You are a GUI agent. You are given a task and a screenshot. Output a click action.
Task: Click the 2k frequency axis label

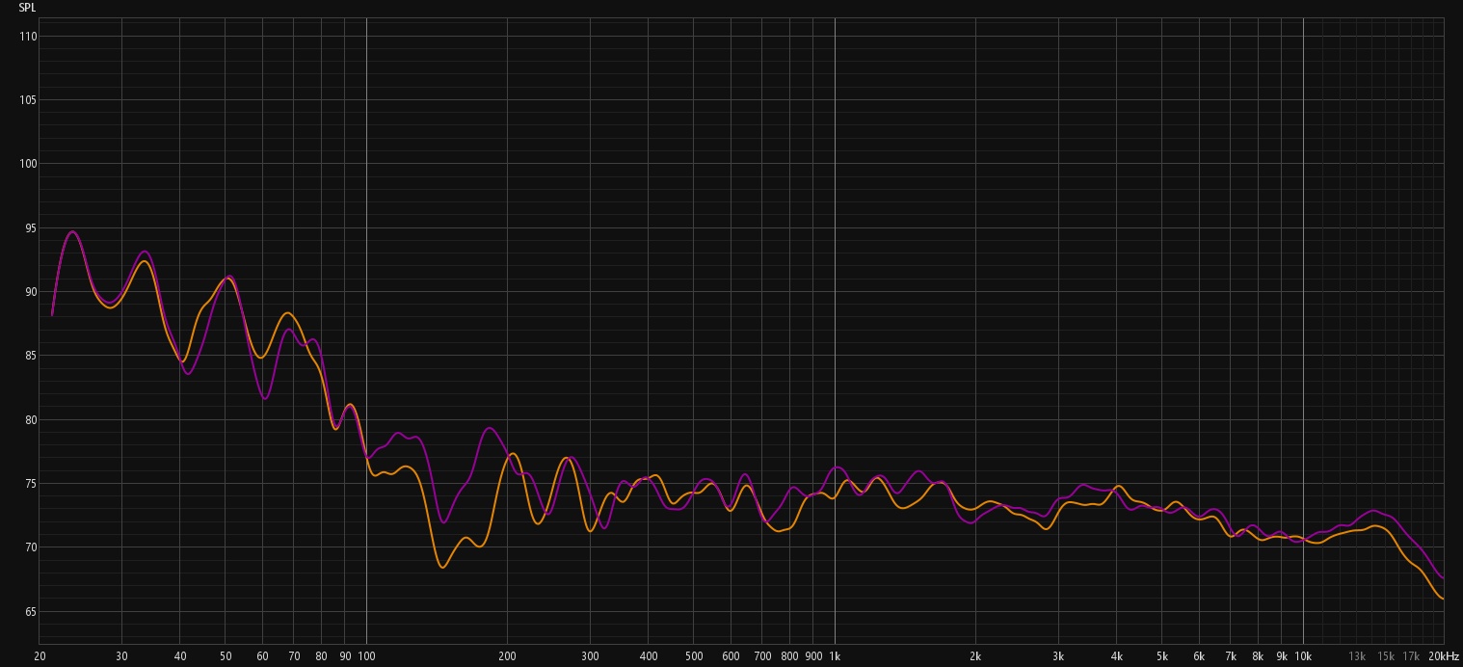[975, 656]
